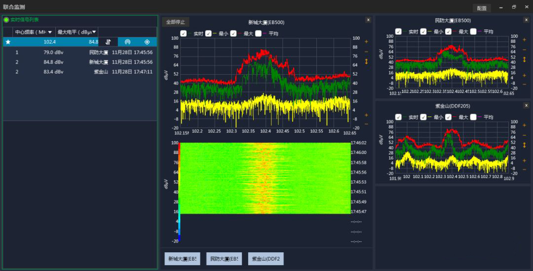Click the broadcast signal icon in highlighted row

coord(127,42)
